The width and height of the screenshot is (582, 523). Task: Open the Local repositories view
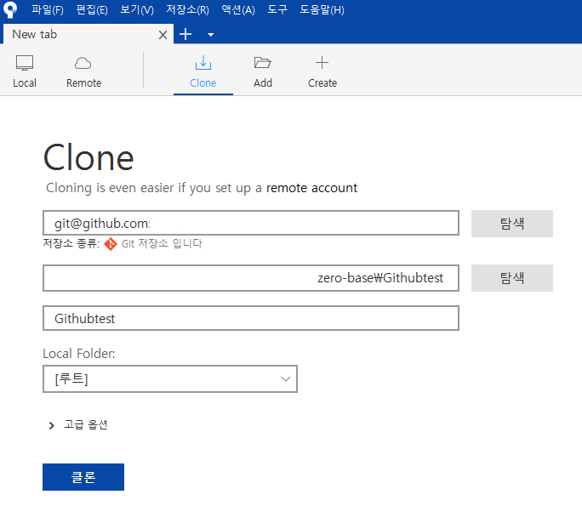click(25, 72)
